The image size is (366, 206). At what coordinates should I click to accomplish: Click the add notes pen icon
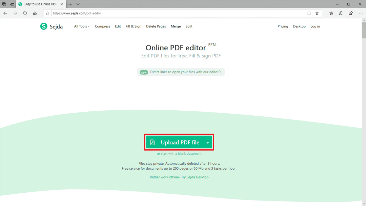(341, 13)
